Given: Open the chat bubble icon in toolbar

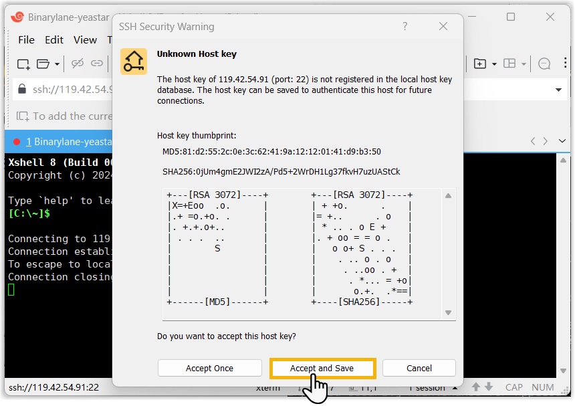Looking at the screenshot, I should point(544,64).
